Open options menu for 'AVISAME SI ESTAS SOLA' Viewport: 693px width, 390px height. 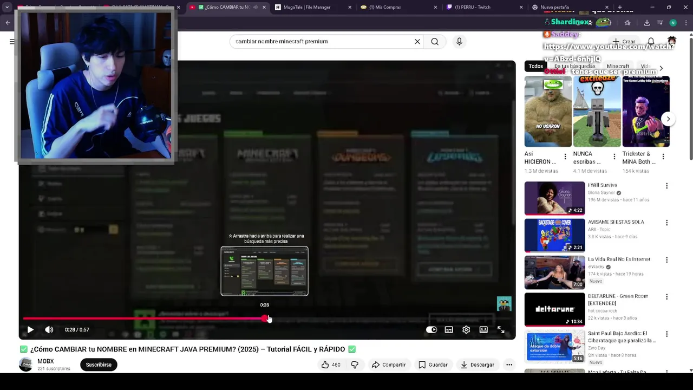666,223
